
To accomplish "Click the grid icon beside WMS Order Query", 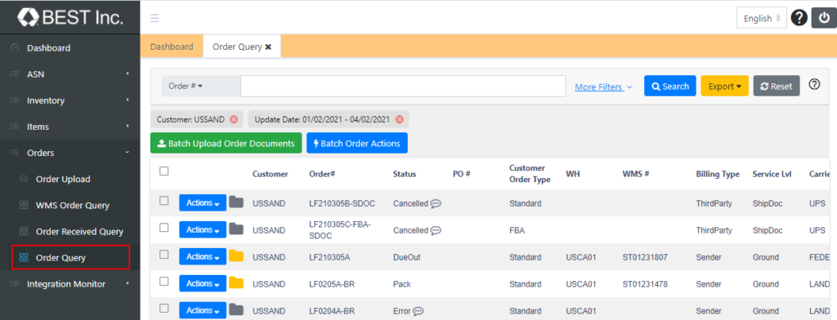I will click(24, 206).
